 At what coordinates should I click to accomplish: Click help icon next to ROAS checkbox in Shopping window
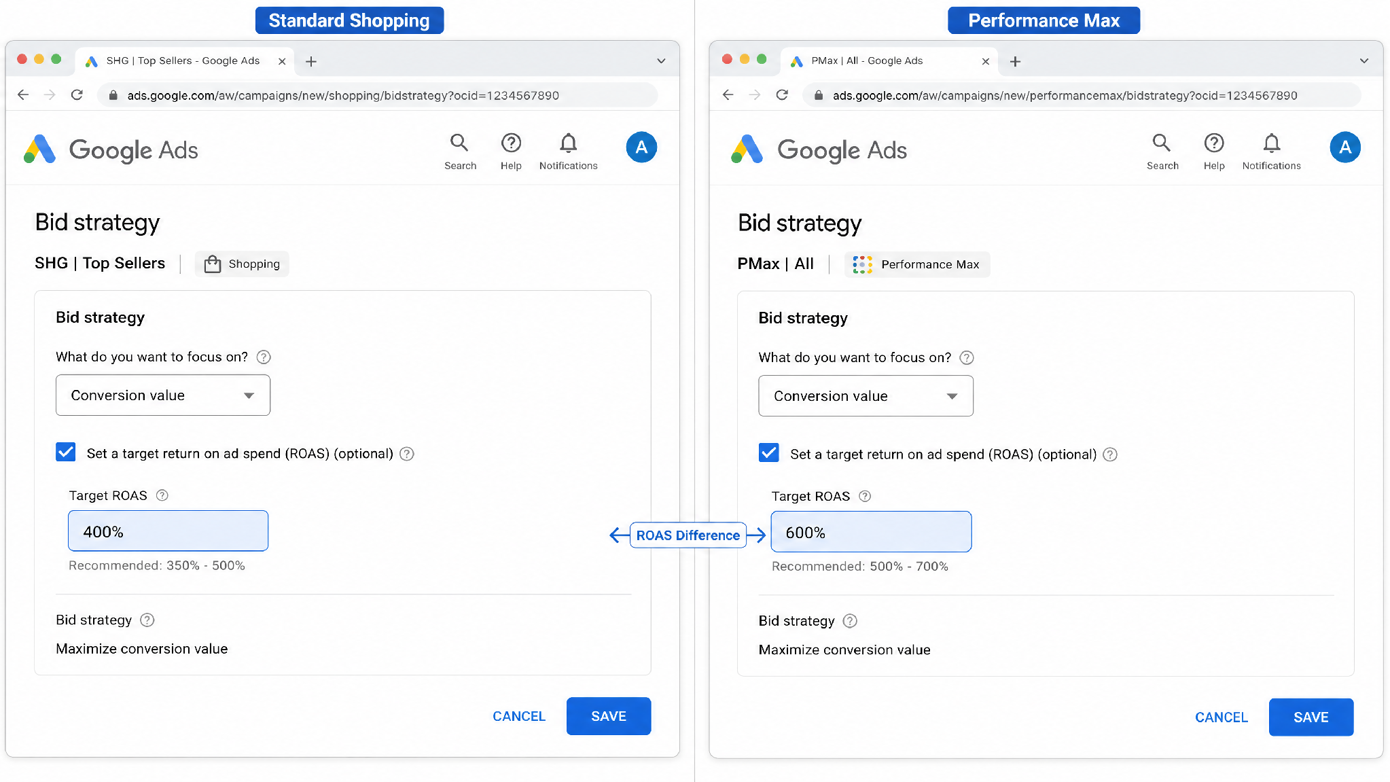[407, 454]
